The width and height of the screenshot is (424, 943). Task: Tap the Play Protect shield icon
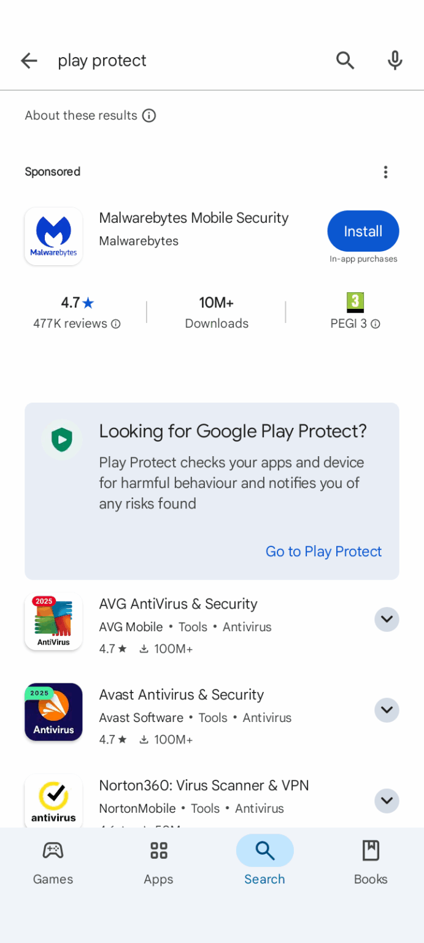61,440
